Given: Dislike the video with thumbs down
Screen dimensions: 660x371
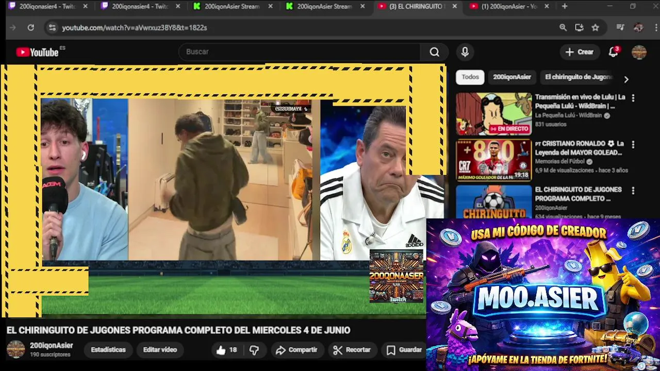Looking at the screenshot, I should (x=254, y=350).
